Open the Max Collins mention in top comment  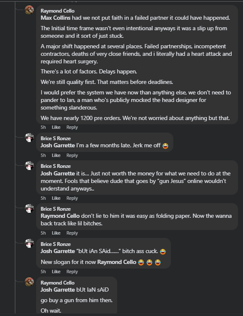pyautogui.click(x=56, y=18)
